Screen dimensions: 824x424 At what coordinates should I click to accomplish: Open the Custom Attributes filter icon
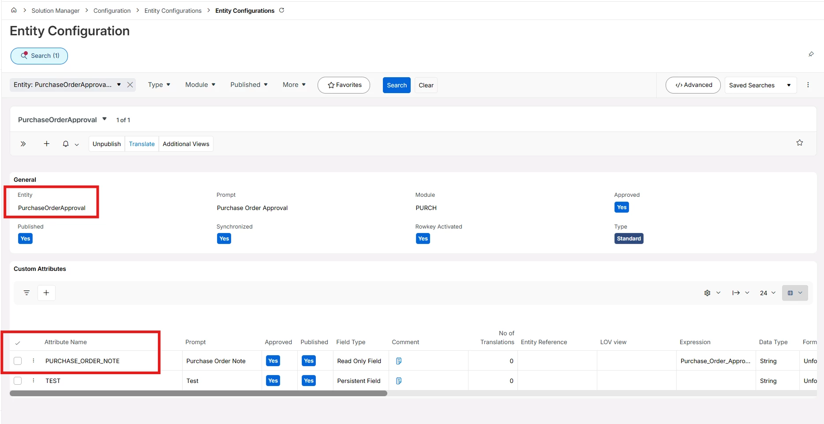(x=26, y=293)
